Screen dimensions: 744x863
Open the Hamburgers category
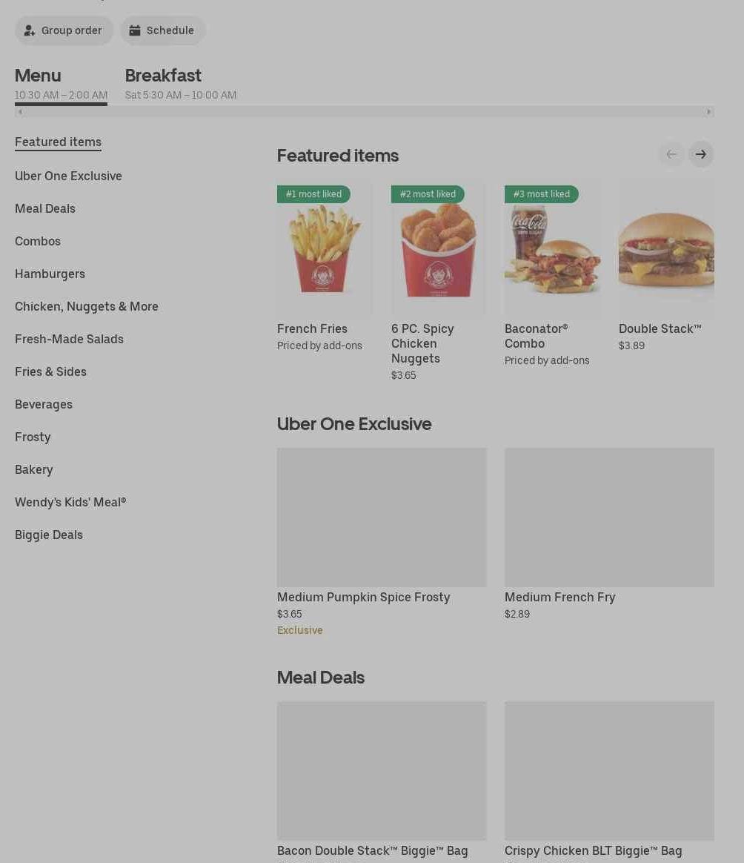click(x=50, y=274)
